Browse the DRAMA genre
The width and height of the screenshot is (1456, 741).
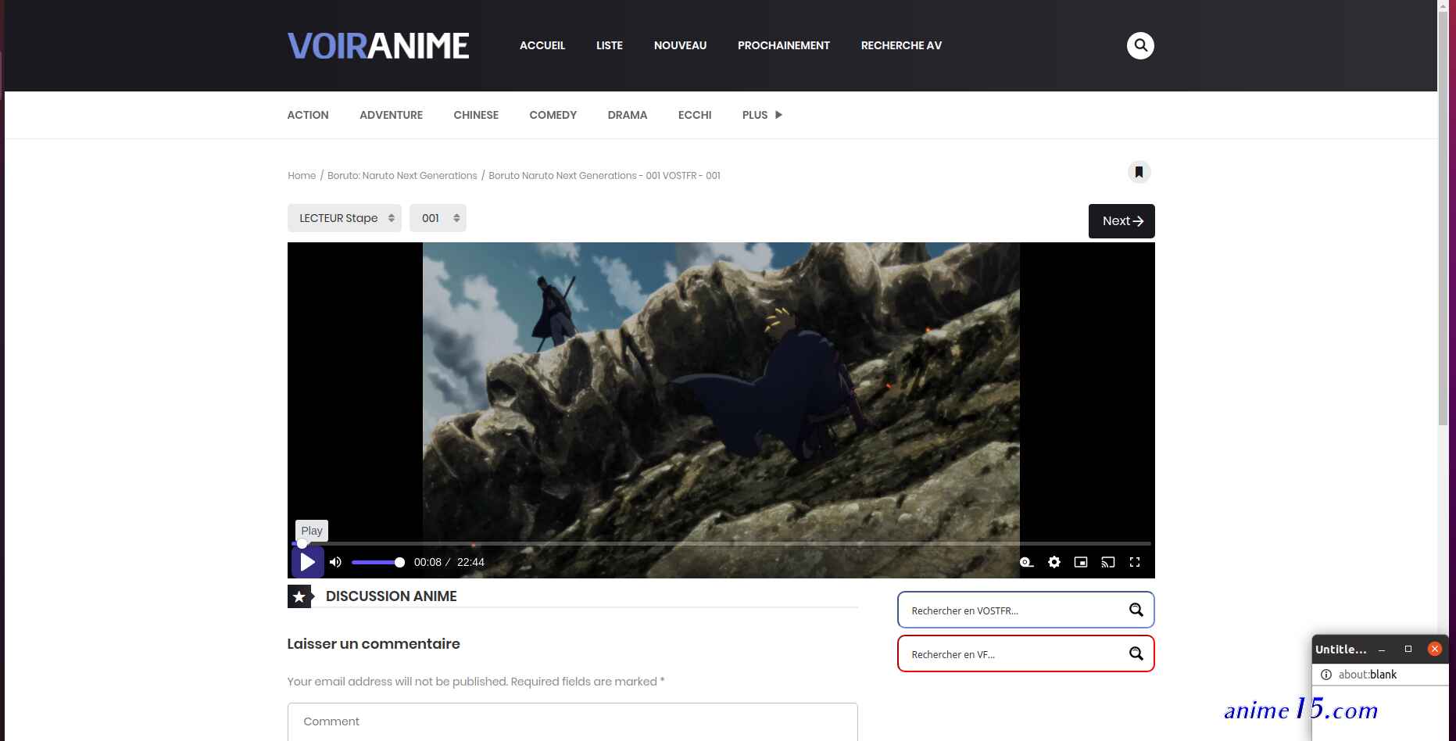(628, 115)
